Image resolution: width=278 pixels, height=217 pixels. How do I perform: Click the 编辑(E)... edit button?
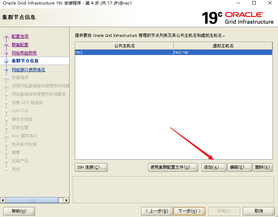pyautogui.click(x=240, y=167)
